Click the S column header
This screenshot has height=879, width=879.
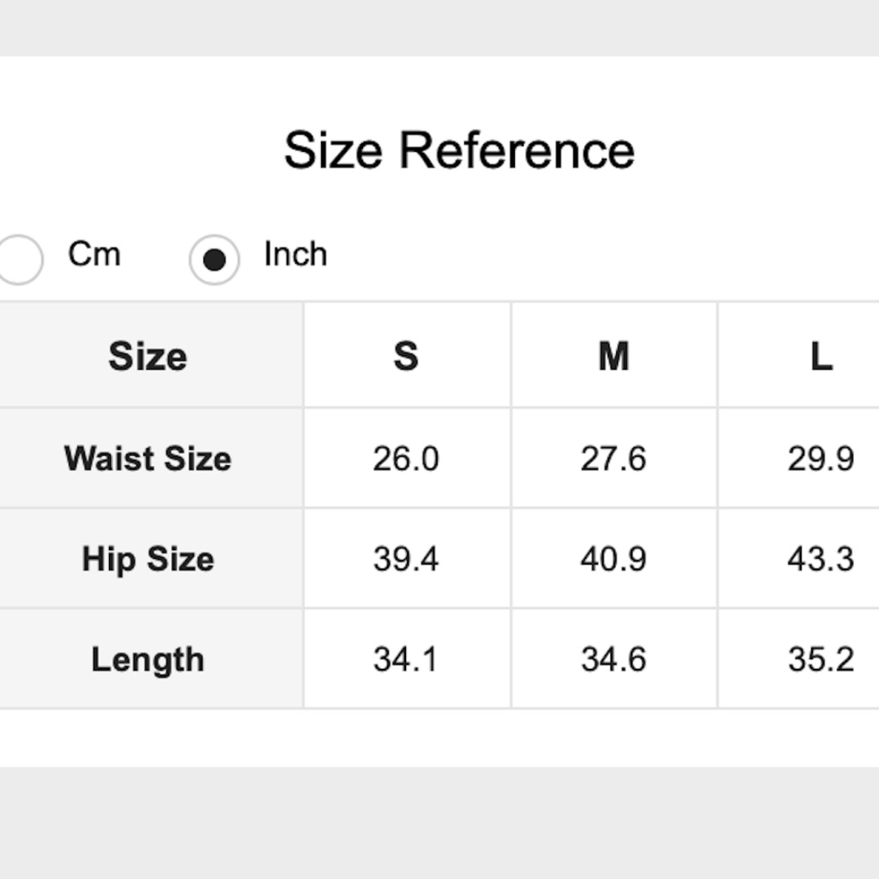pos(405,357)
